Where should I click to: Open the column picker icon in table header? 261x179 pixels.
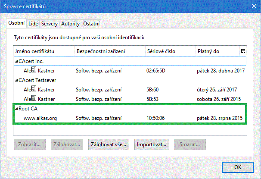243,51
